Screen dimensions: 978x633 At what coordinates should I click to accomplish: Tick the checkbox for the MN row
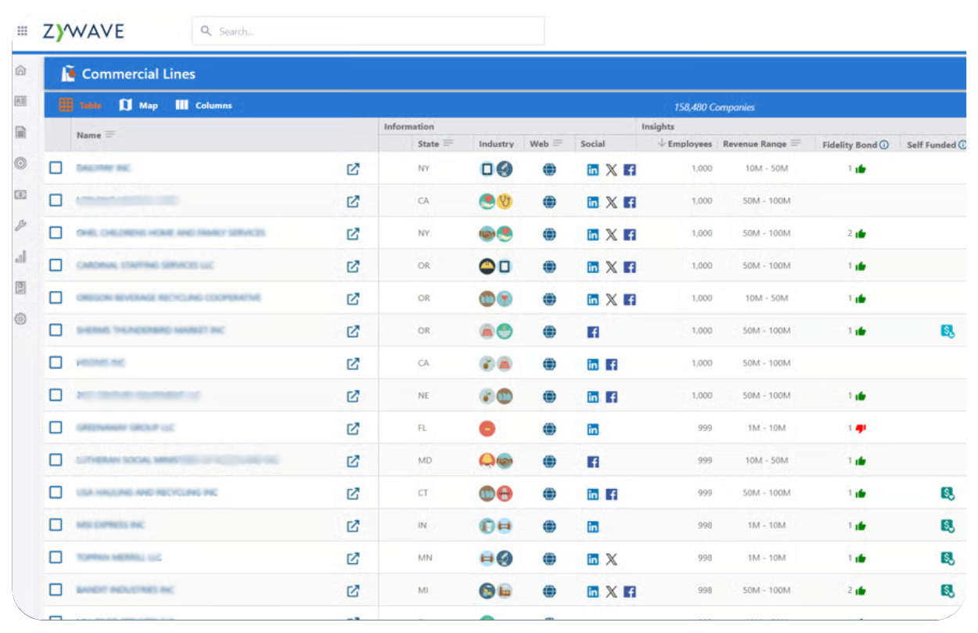click(x=56, y=557)
